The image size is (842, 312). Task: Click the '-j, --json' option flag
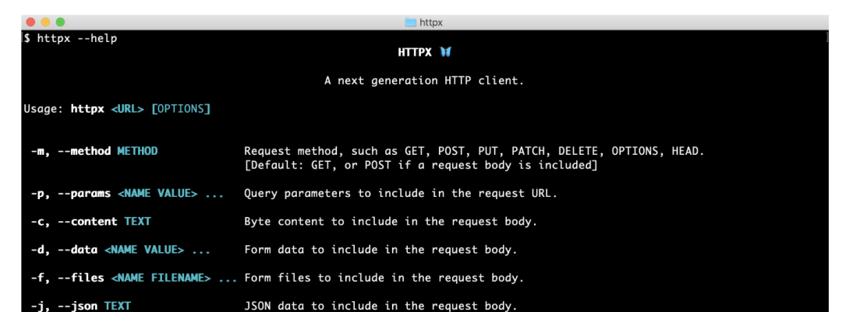[64, 306]
